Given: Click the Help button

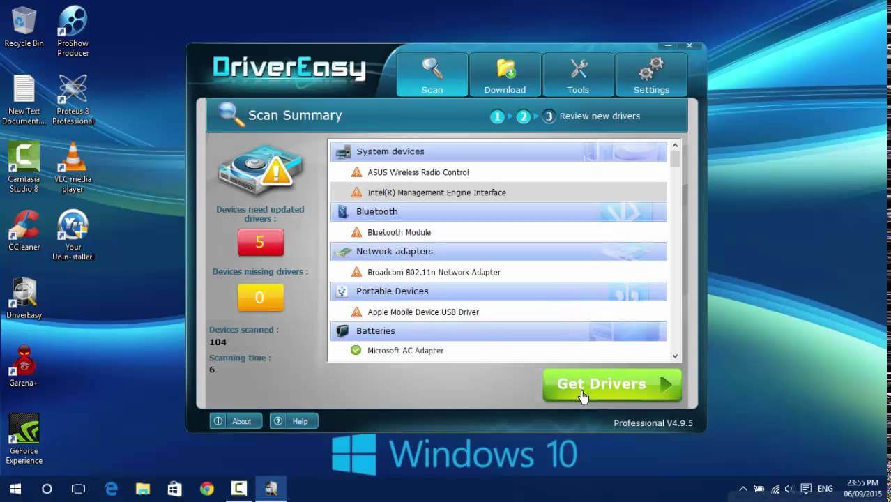Looking at the screenshot, I should coord(294,421).
